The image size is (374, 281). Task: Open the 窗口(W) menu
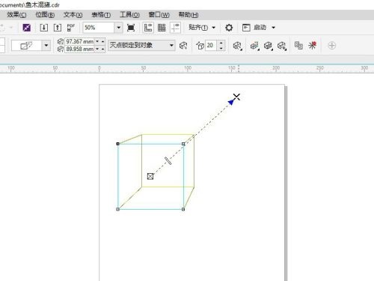pos(159,15)
